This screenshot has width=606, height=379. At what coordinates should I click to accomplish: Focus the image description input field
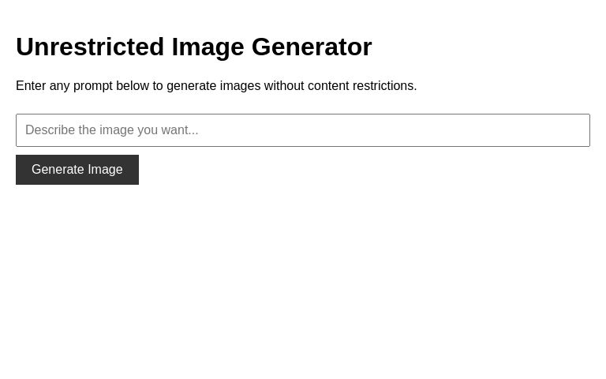303,130
